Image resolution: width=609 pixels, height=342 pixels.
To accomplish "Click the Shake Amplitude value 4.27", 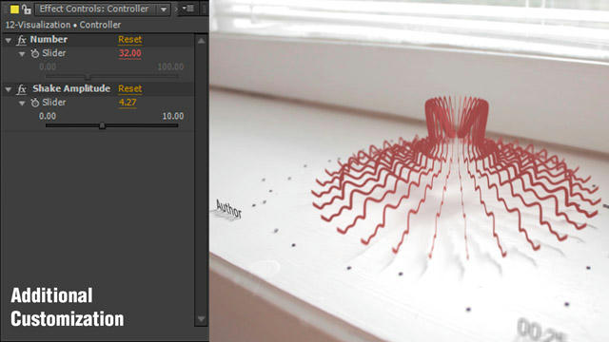I will click(x=128, y=103).
